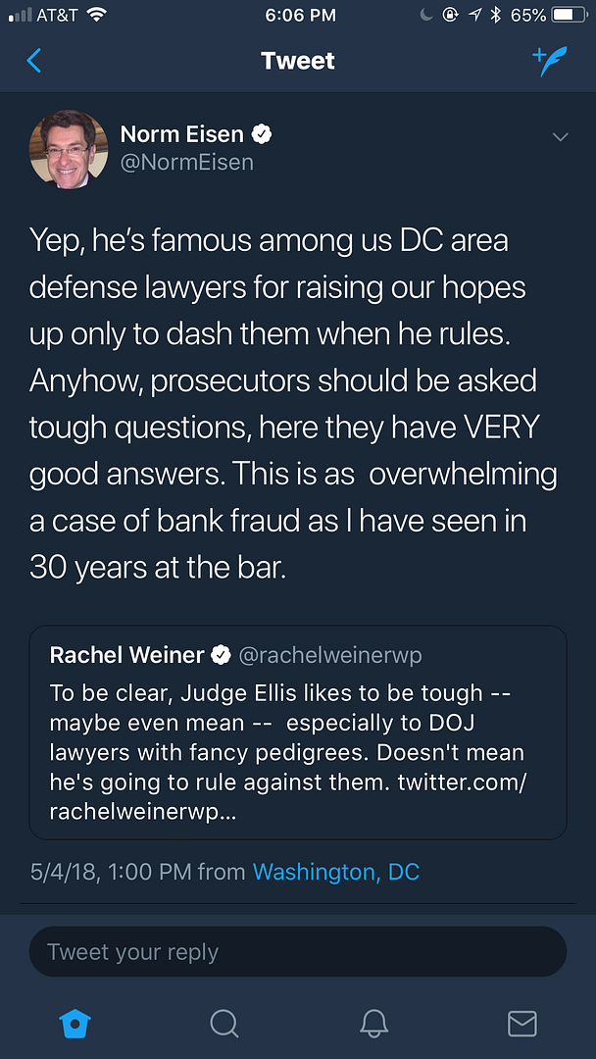Tap Rachel Weiner's verified badge

(x=223, y=655)
